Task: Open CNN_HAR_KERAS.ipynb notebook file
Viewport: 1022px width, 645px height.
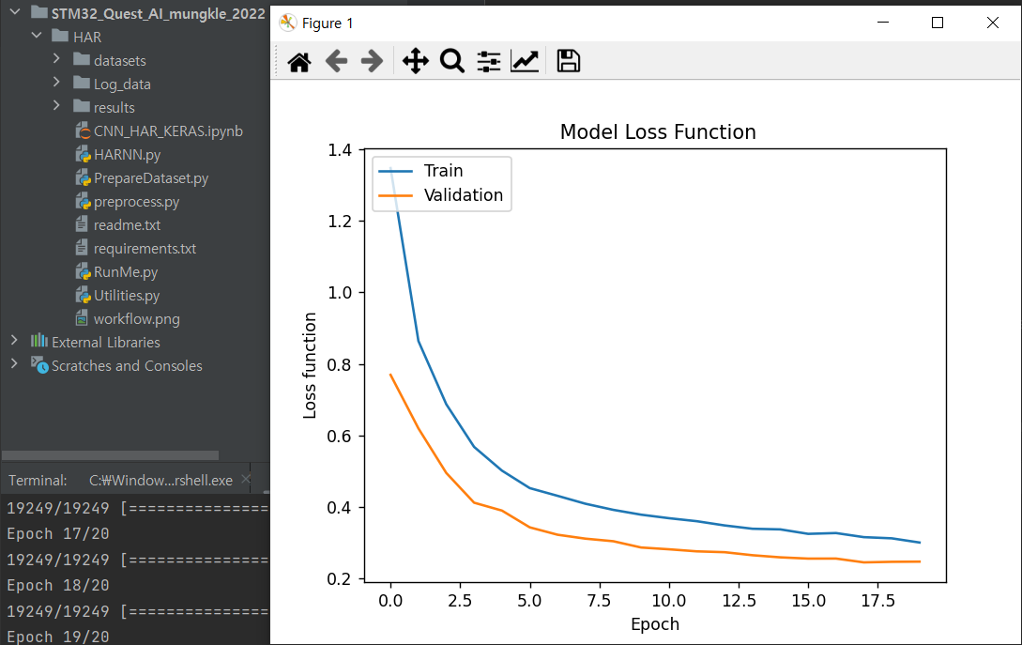Action: coord(167,131)
